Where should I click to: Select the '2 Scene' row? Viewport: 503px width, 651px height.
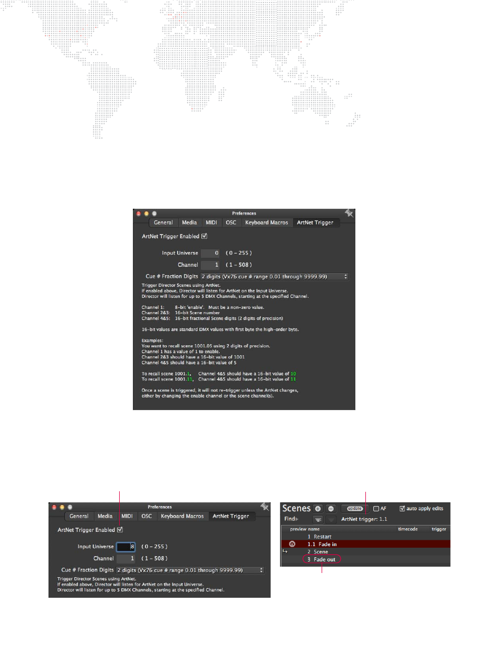pos(365,552)
